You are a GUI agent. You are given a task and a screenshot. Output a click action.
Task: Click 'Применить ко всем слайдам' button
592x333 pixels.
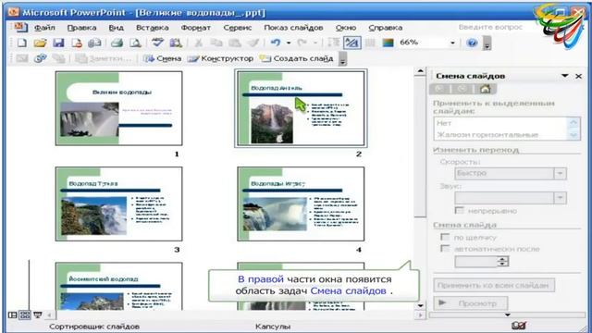(x=494, y=286)
